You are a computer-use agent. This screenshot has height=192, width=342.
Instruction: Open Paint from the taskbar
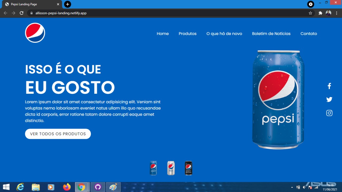(113, 187)
